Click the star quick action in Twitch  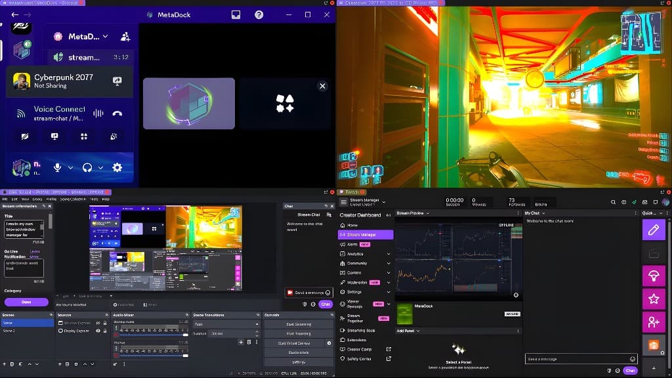click(x=653, y=299)
